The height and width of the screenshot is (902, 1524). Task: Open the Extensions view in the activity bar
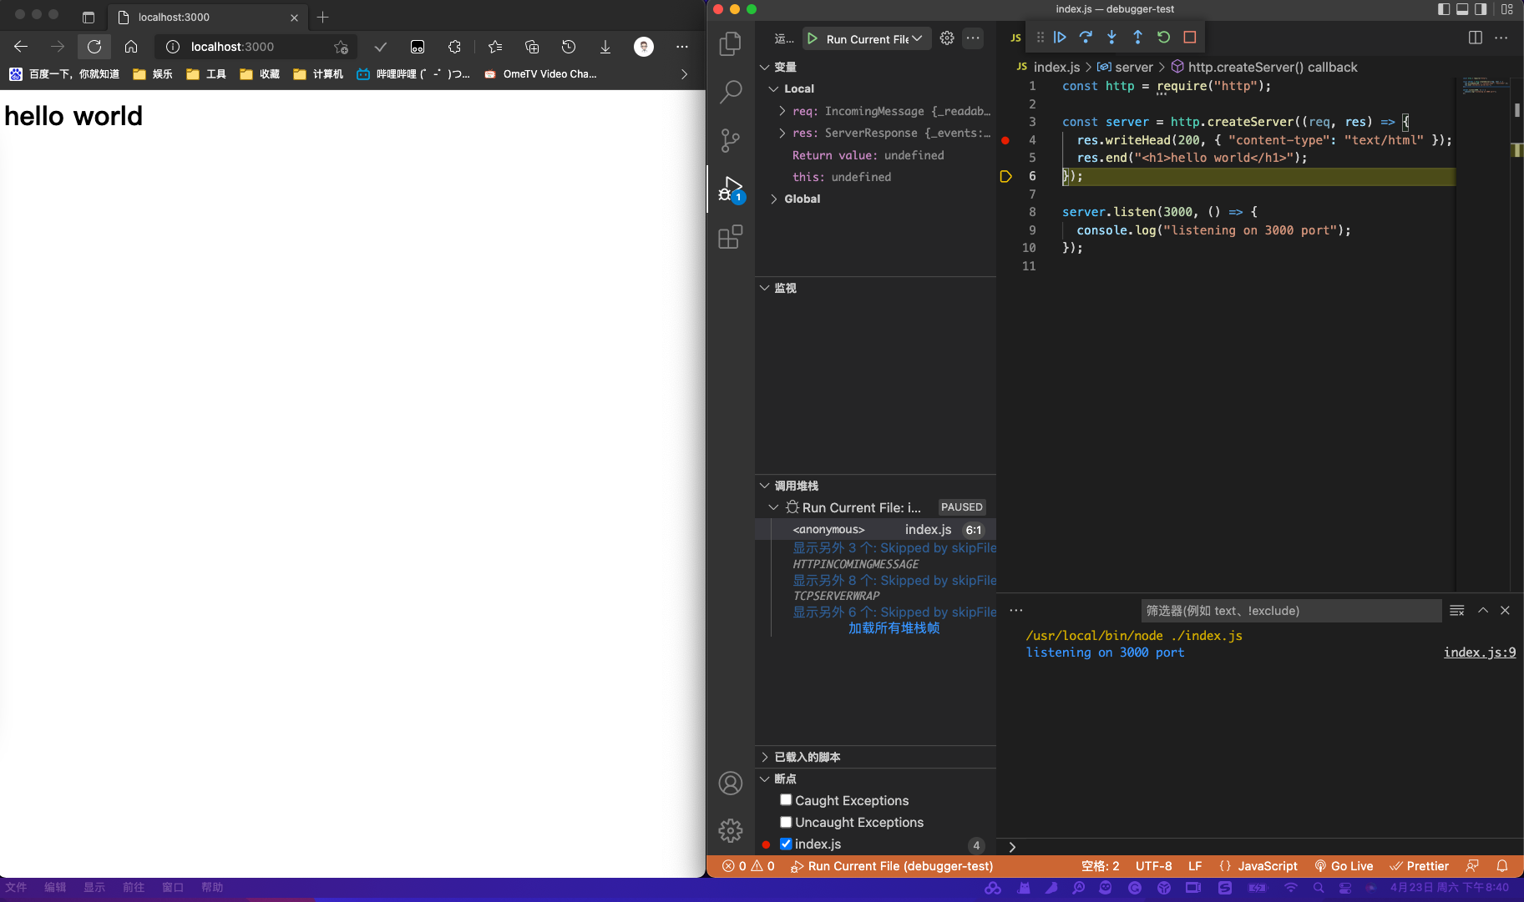[730, 238]
